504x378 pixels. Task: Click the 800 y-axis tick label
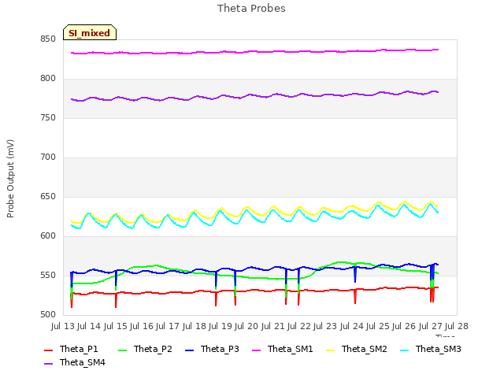[x=48, y=79]
